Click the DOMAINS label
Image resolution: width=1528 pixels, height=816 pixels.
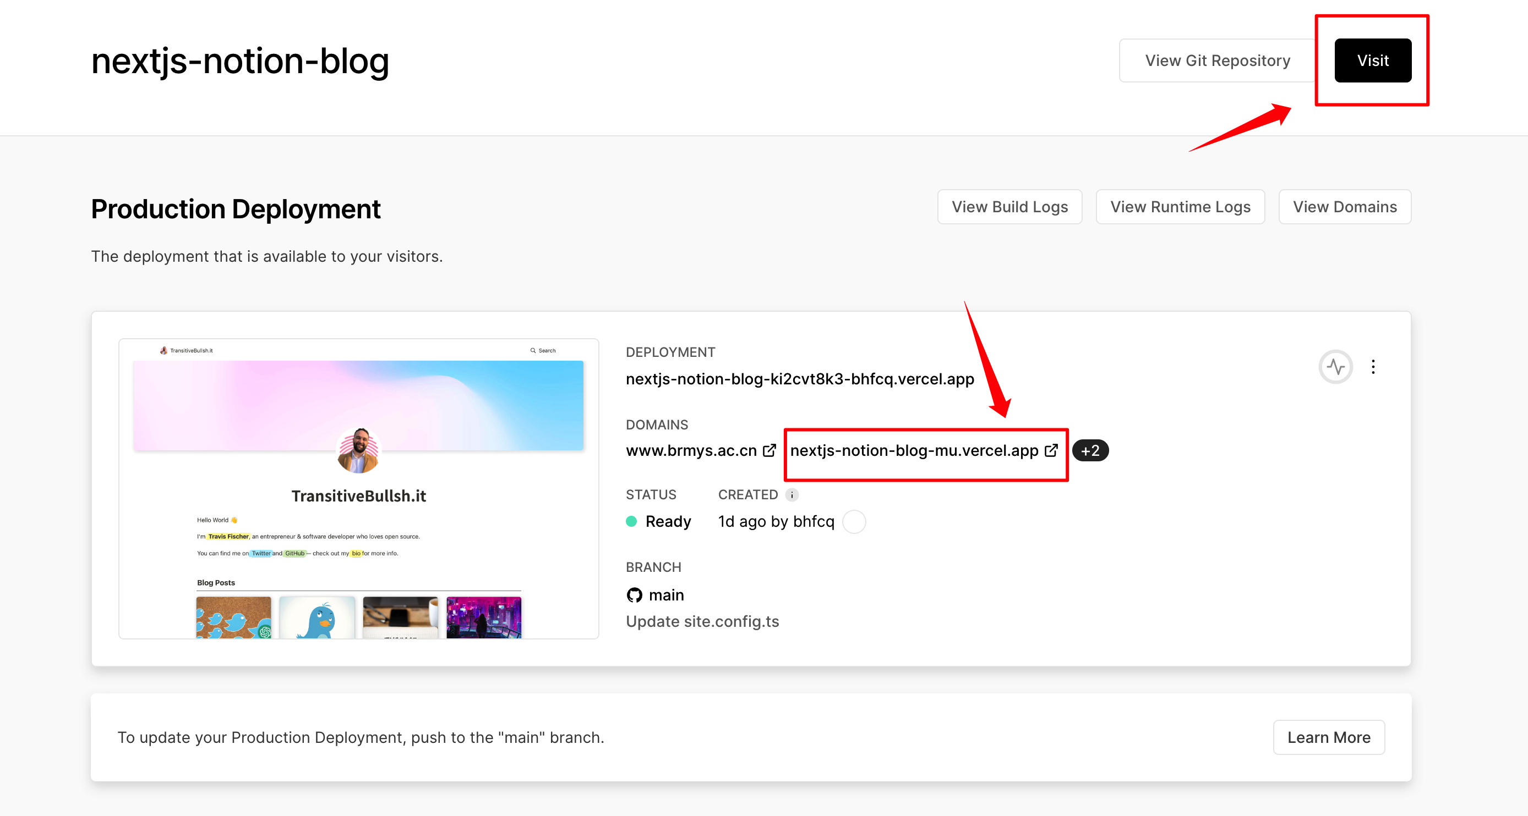[657, 425]
